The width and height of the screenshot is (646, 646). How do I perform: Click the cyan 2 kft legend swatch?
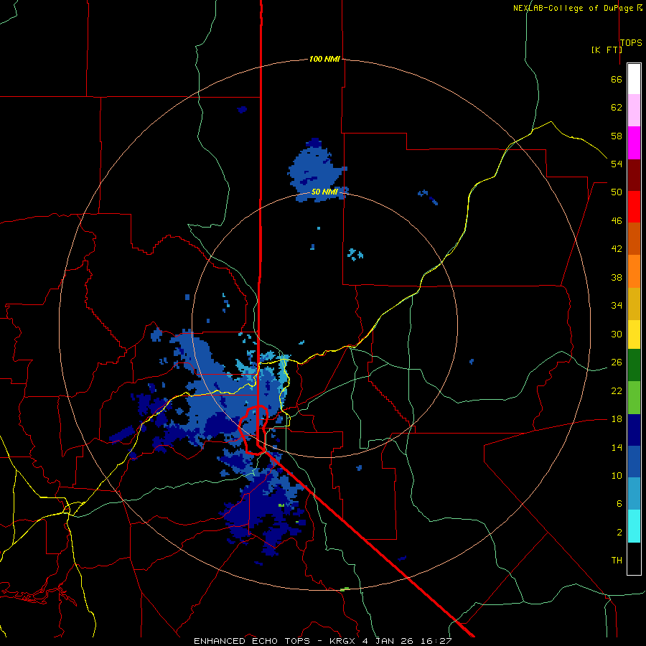pyautogui.click(x=634, y=526)
